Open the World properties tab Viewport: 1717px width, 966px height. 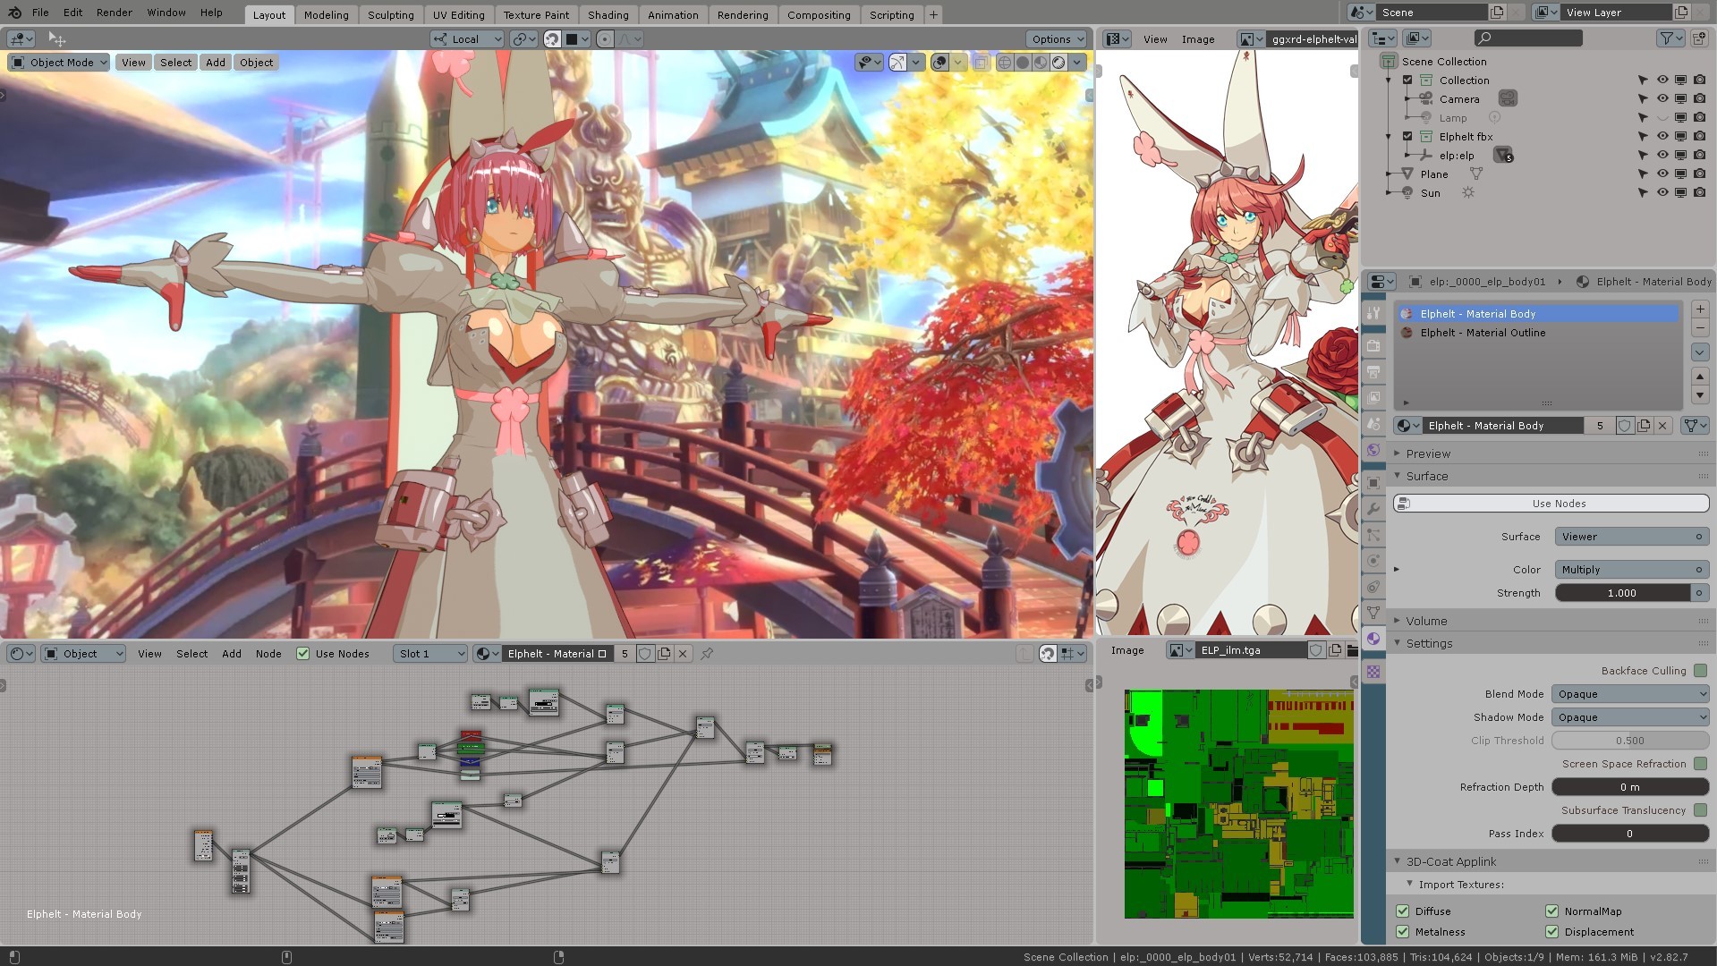(1373, 451)
